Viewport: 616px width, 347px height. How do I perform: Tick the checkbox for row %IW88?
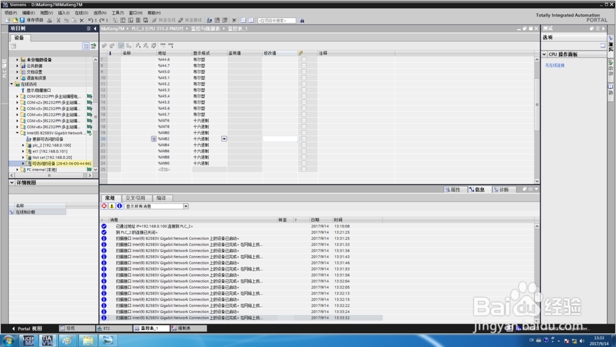click(304, 157)
